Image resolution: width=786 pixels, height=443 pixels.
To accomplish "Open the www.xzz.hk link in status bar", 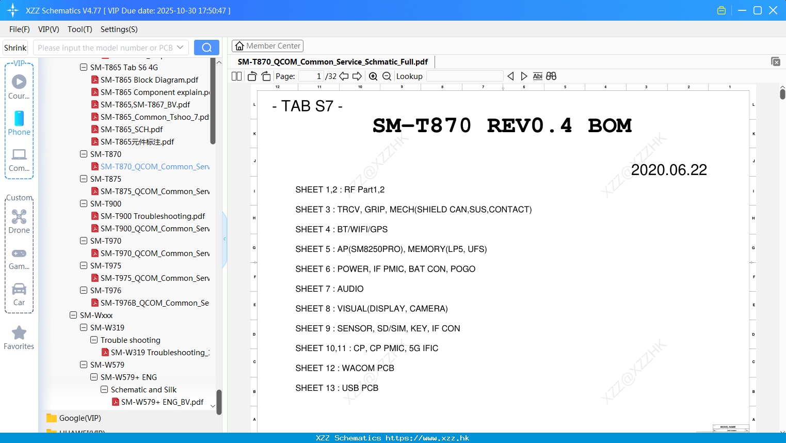I will point(427,438).
